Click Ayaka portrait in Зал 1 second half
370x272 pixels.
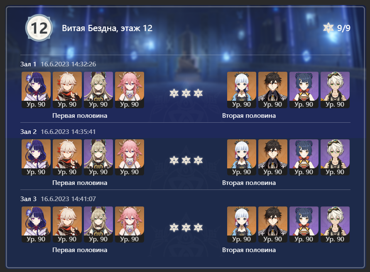click(242, 90)
